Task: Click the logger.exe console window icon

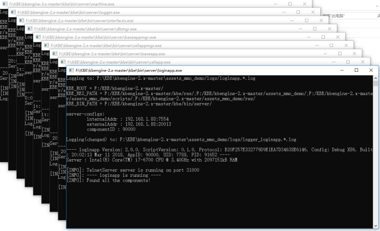Action: [13, 12]
